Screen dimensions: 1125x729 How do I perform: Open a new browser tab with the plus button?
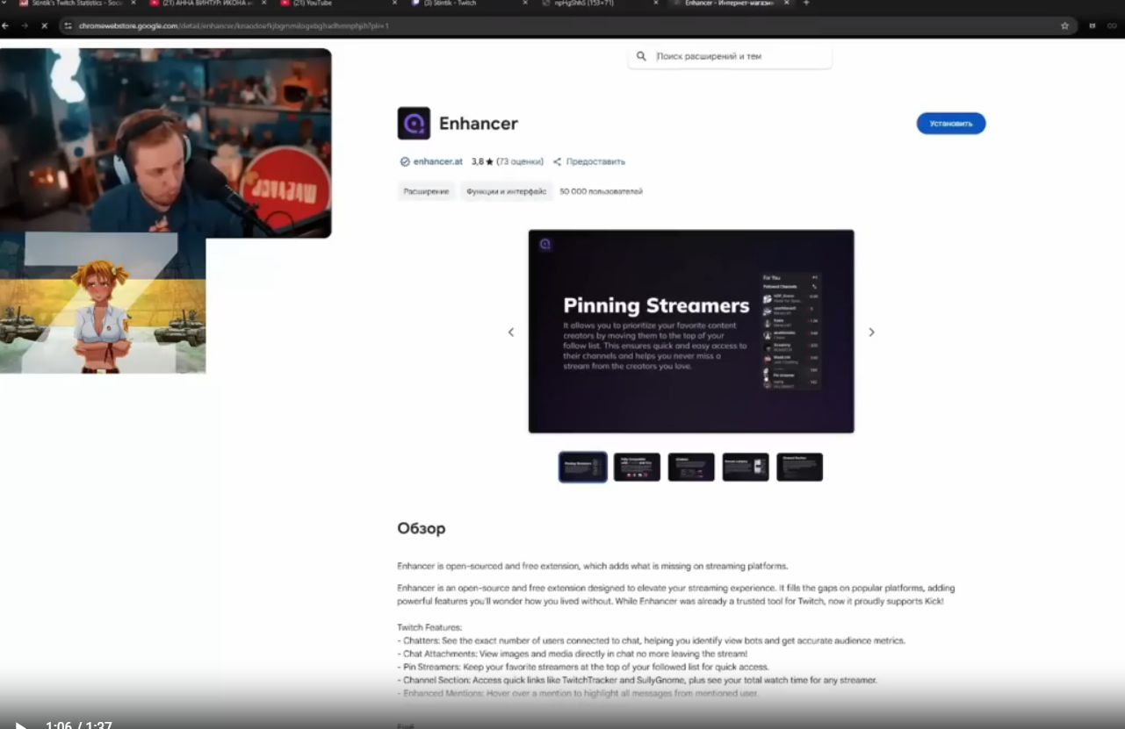click(x=806, y=4)
